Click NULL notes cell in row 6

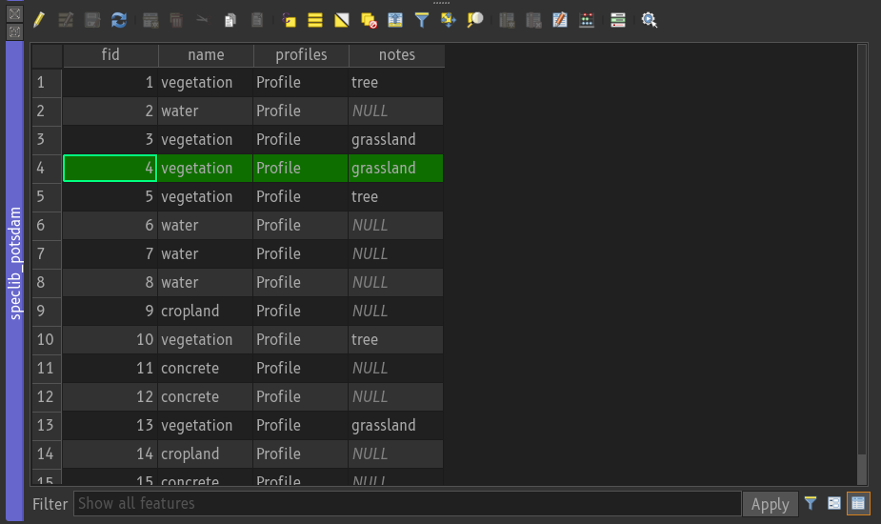pos(395,226)
